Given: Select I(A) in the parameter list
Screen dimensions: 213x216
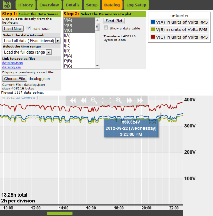Looking at the screenshot, I should (79, 36).
